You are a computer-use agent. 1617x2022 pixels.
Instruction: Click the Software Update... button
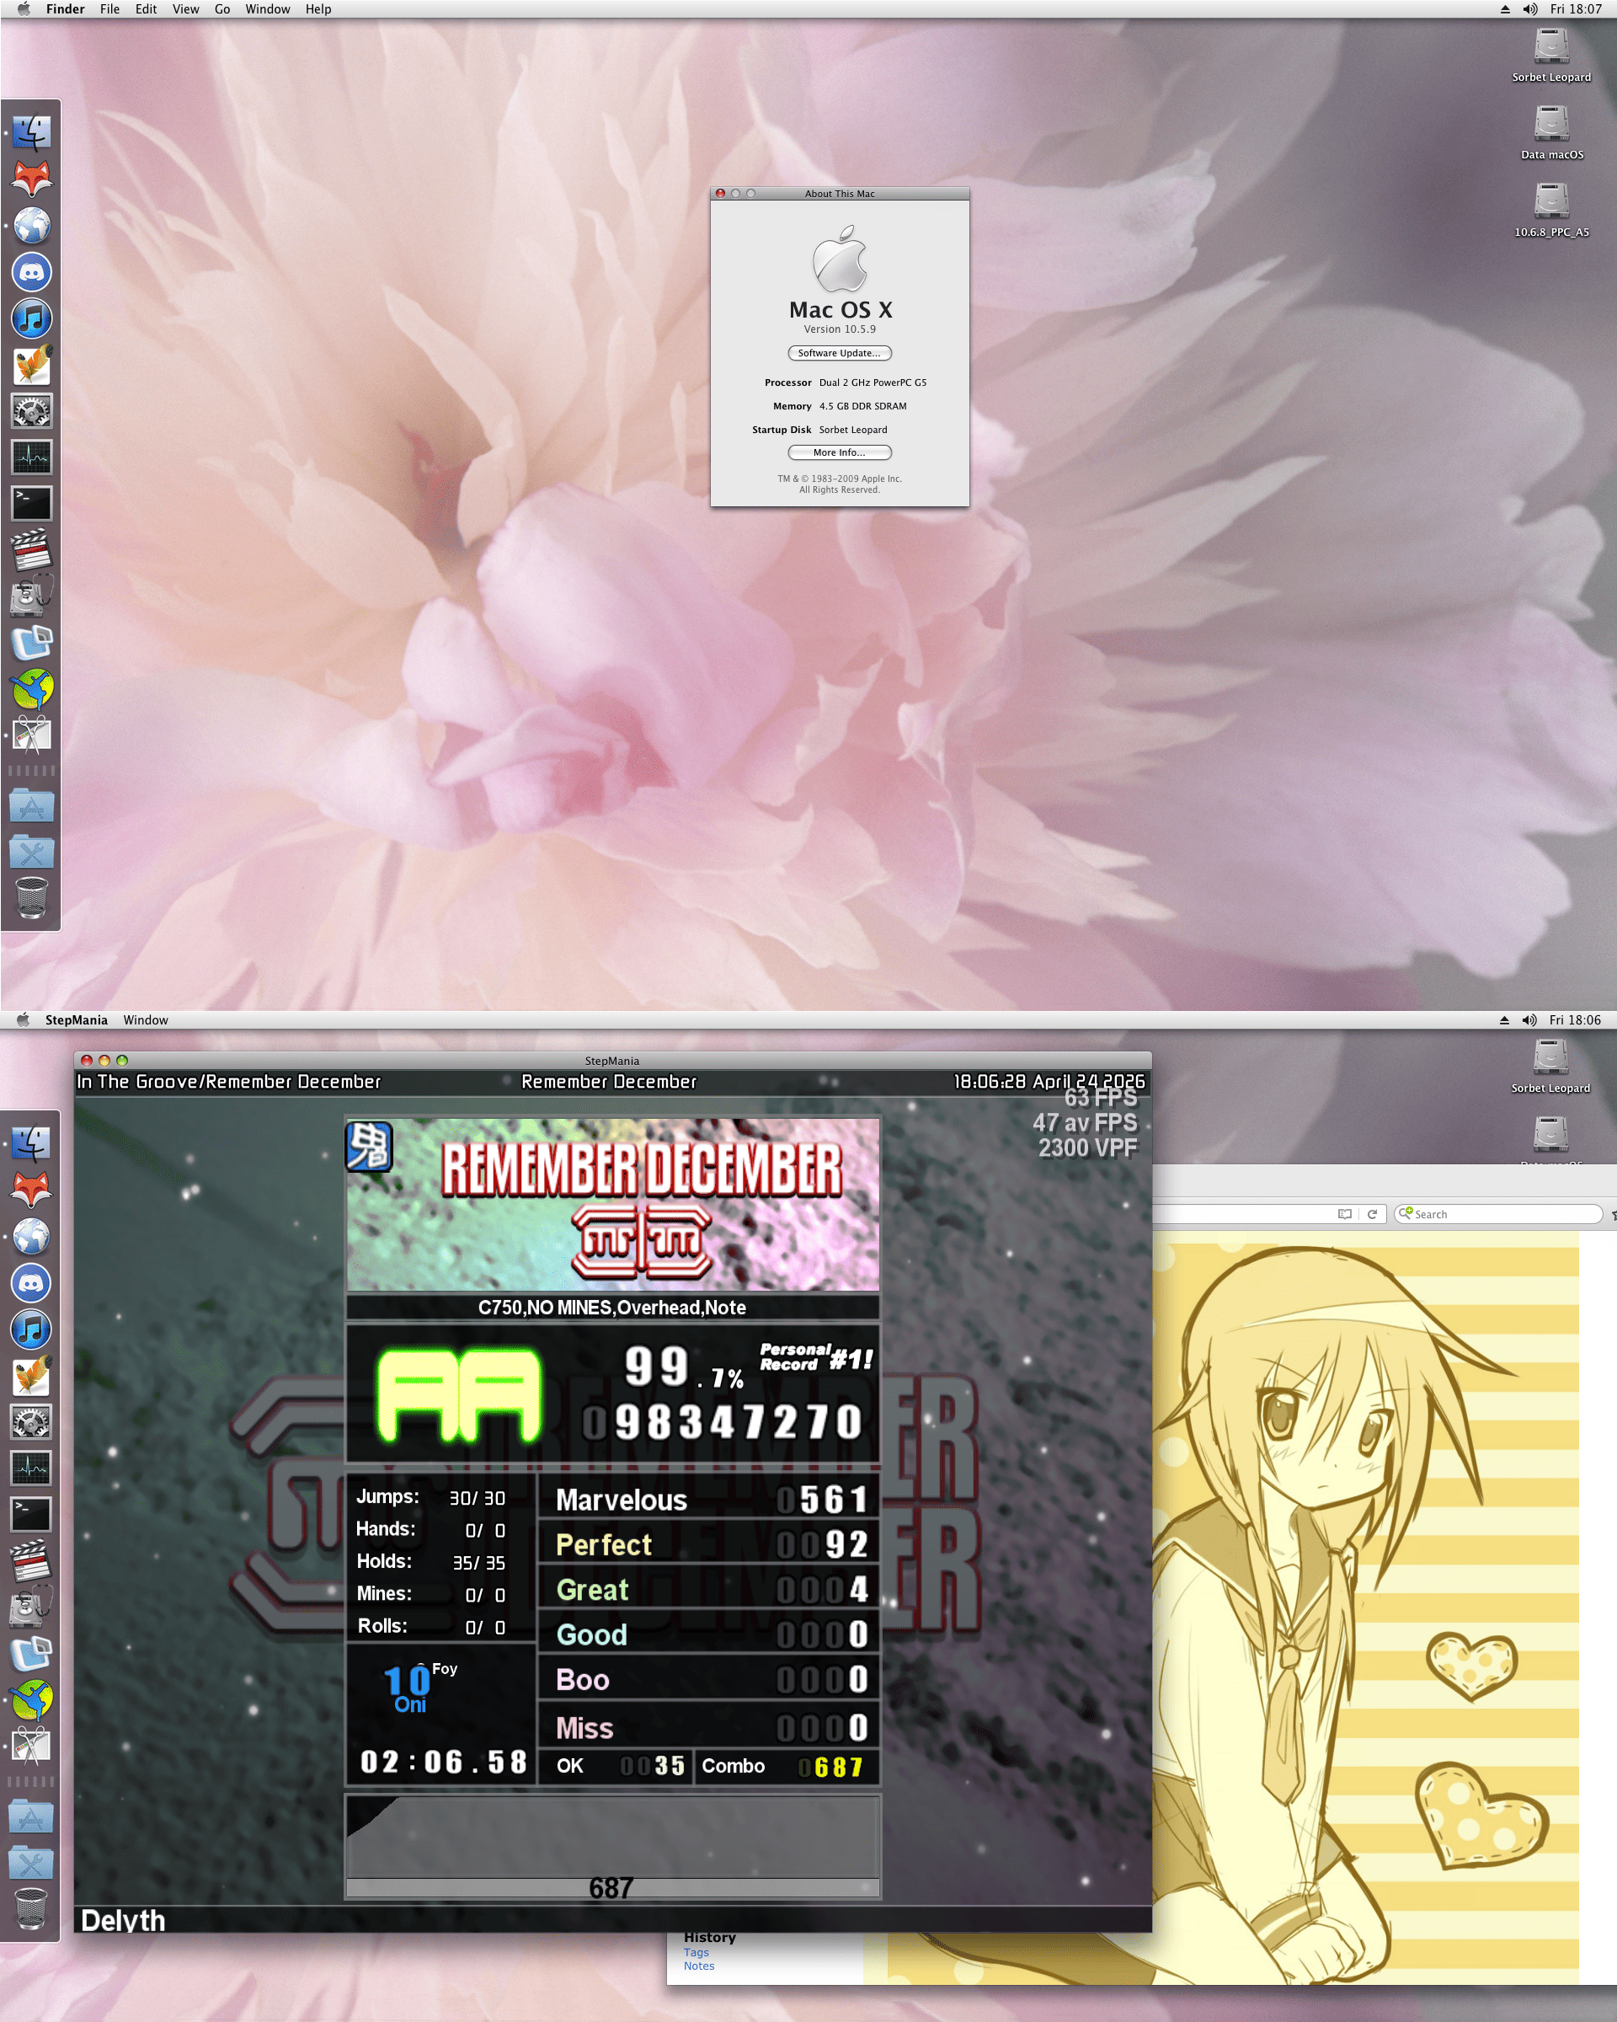click(x=839, y=354)
